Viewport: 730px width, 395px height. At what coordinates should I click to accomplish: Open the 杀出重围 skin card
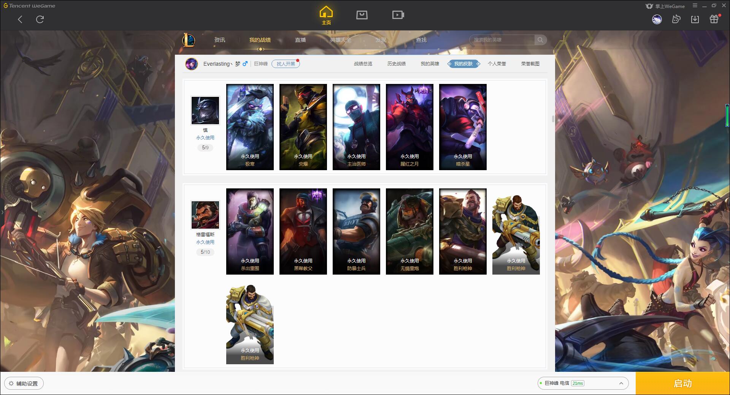(250, 231)
